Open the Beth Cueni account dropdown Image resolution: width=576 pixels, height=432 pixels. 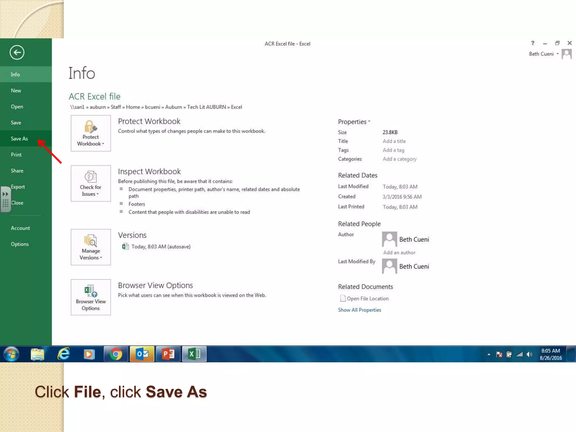click(x=544, y=54)
